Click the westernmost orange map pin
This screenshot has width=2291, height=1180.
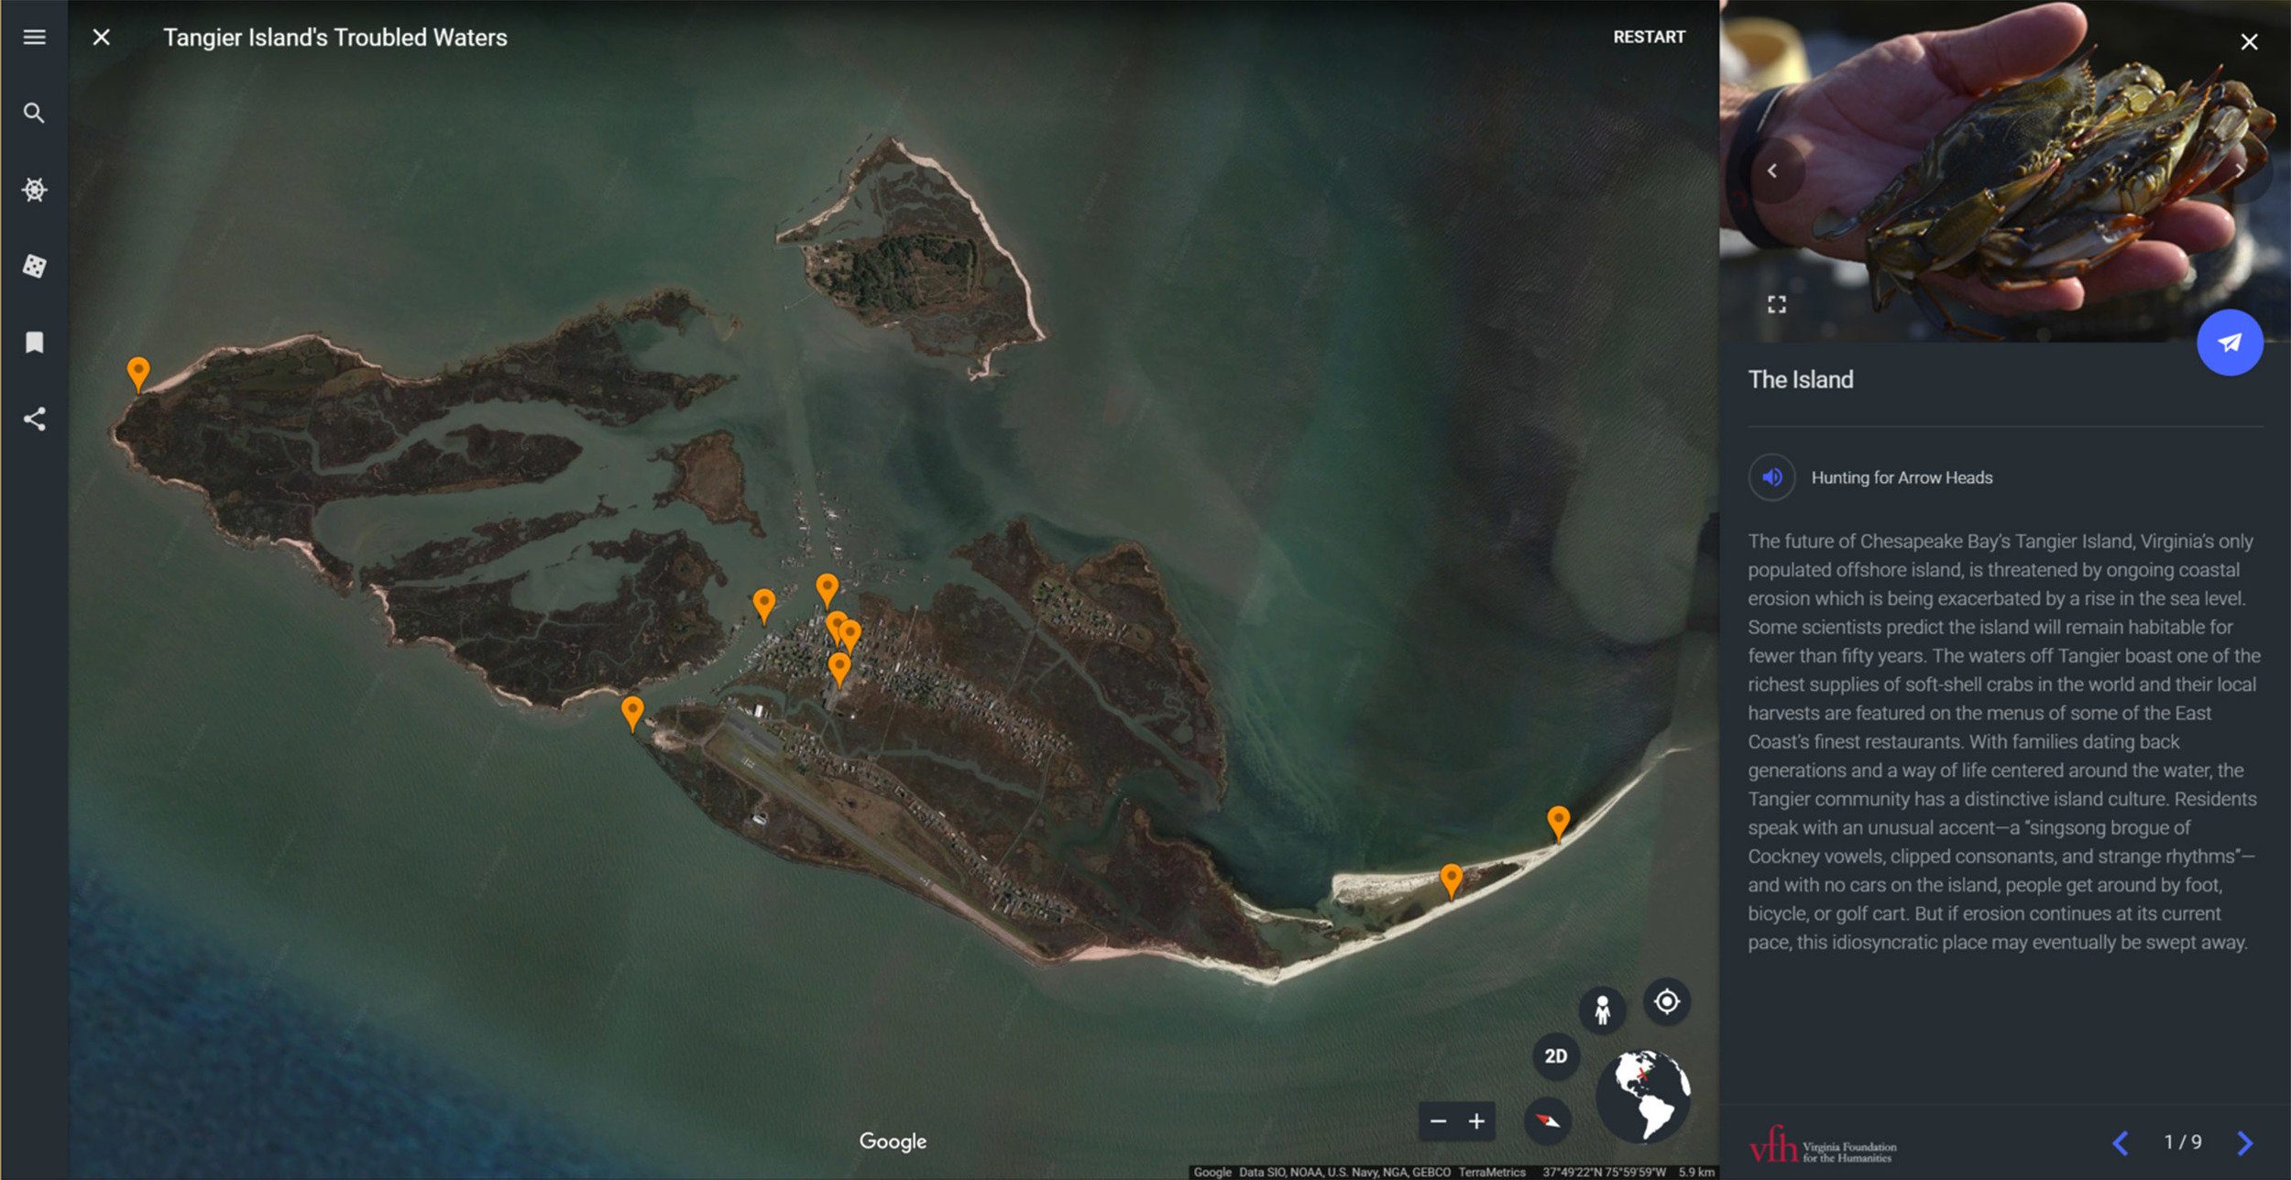tap(138, 372)
